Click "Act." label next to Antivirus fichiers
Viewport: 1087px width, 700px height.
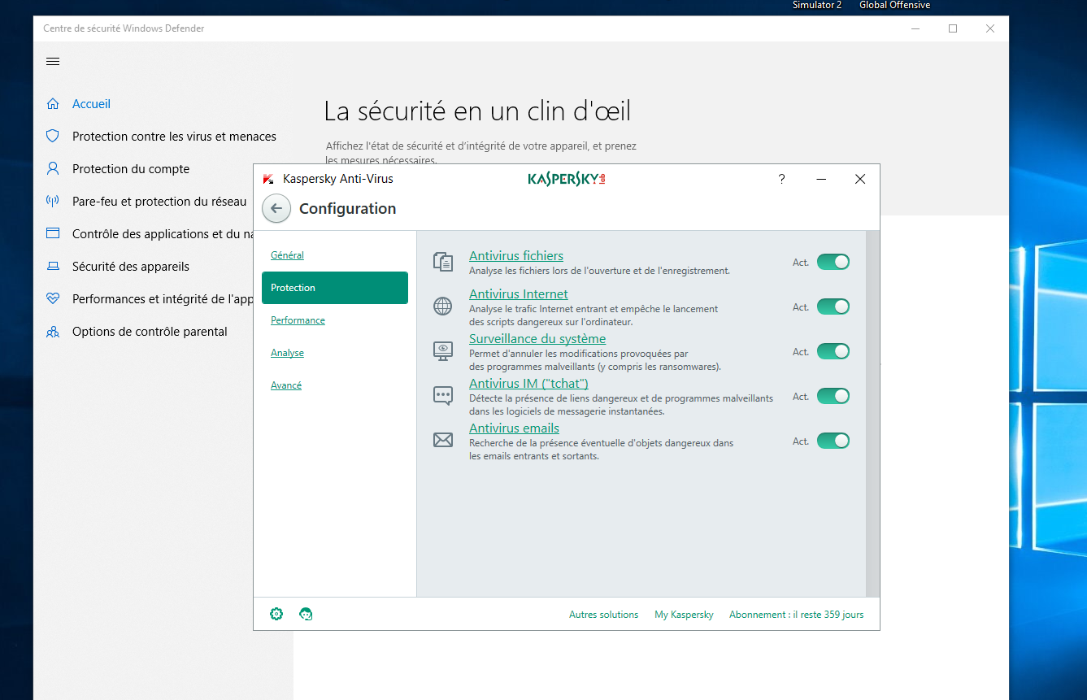(801, 263)
